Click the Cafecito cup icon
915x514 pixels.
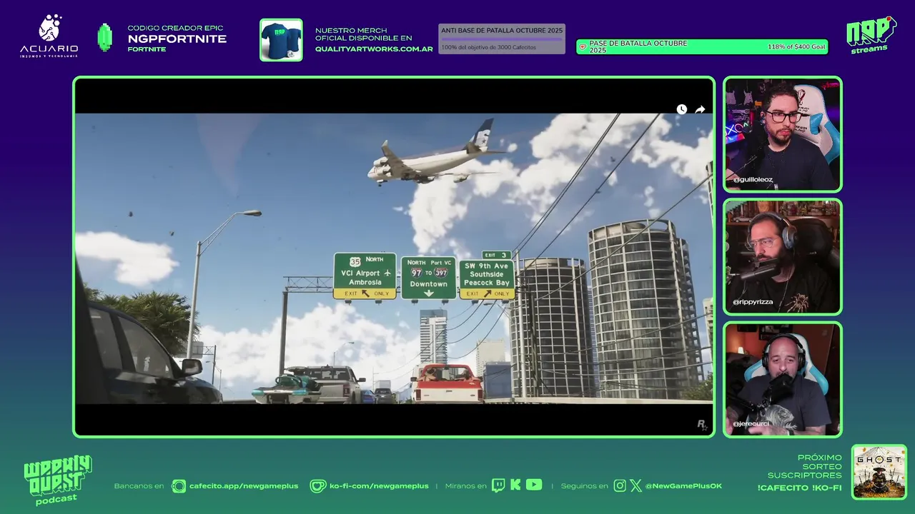[x=179, y=486]
